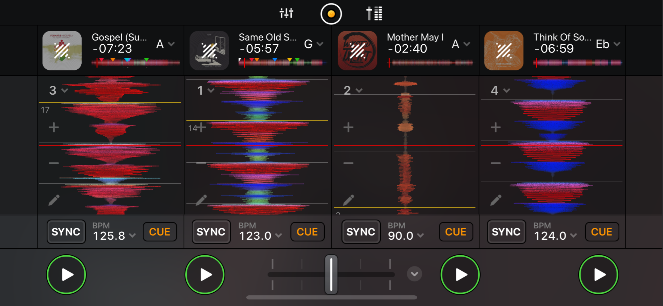This screenshot has width=663, height=306.
Task: Click the pencil edit icon on deck 3
Action: pos(54,200)
